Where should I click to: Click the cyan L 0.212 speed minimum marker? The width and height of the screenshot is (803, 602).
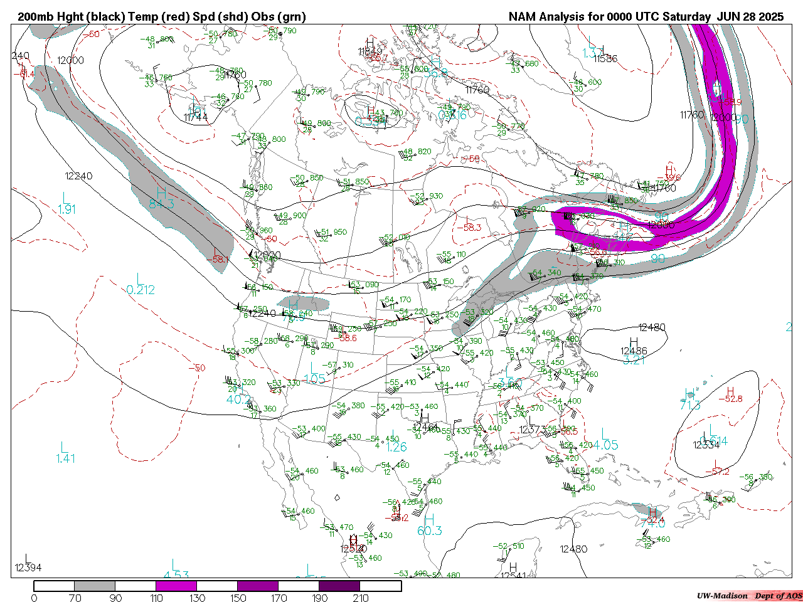(141, 284)
